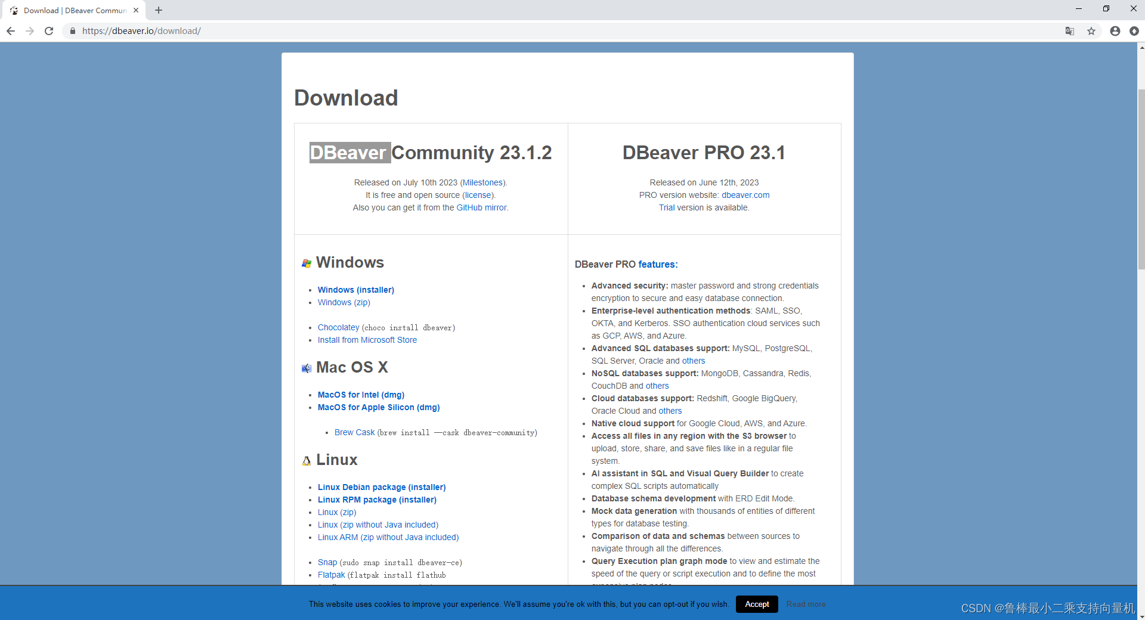The width and height of the screenshot is (1145, 620).
Task: Click the Download page title
Action: 346,98
